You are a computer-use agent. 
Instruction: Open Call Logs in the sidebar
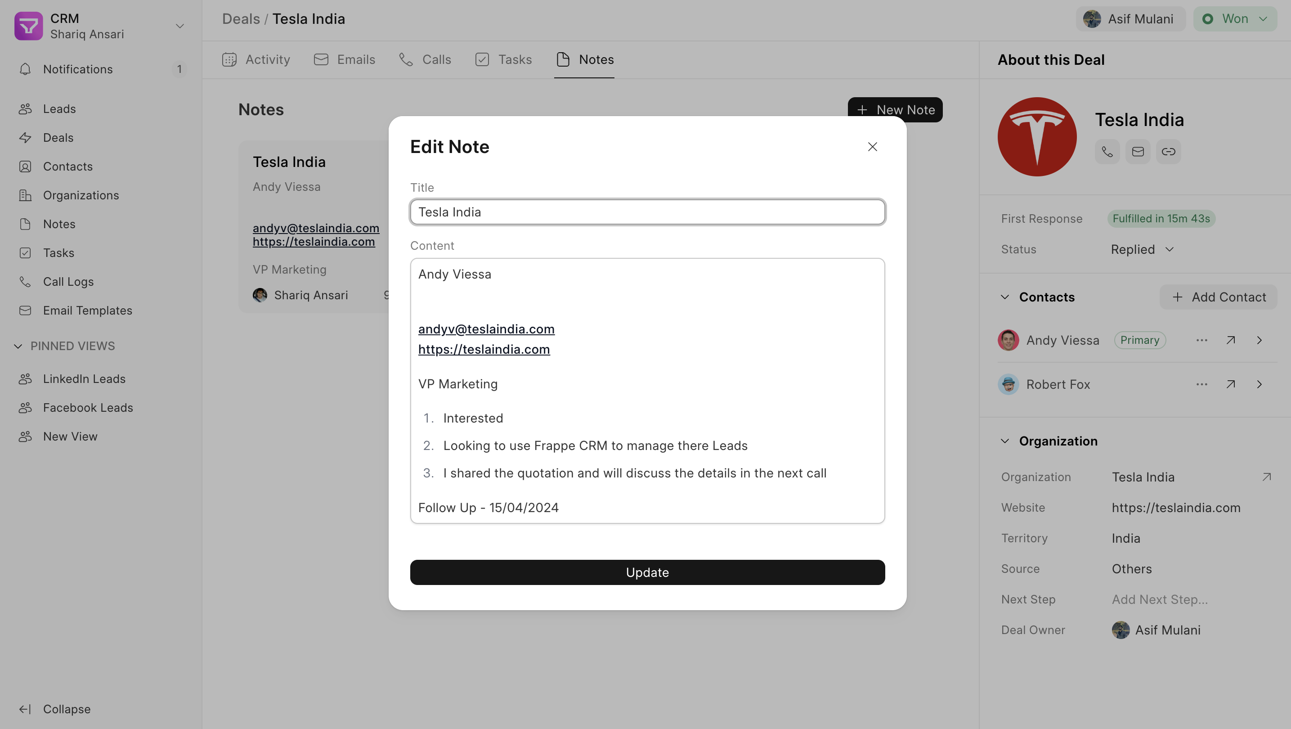point(101,282)
